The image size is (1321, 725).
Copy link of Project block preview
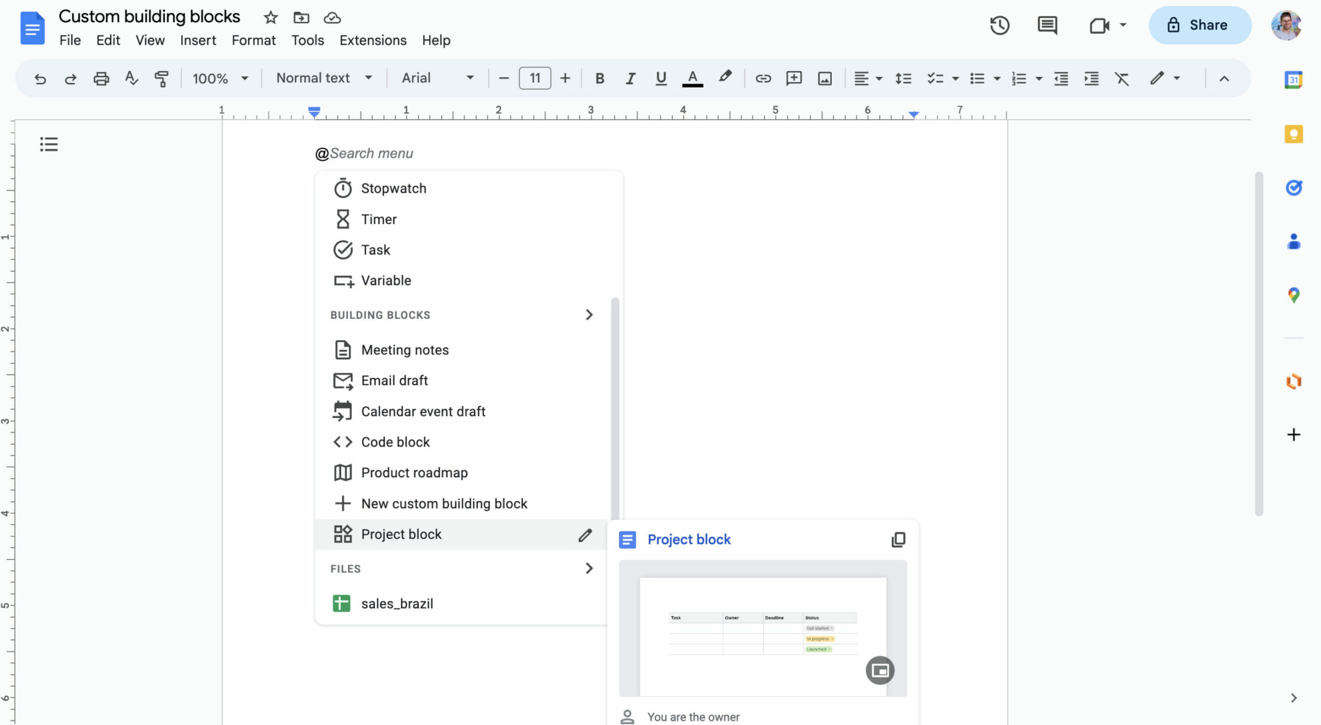[x=898, y=539]
